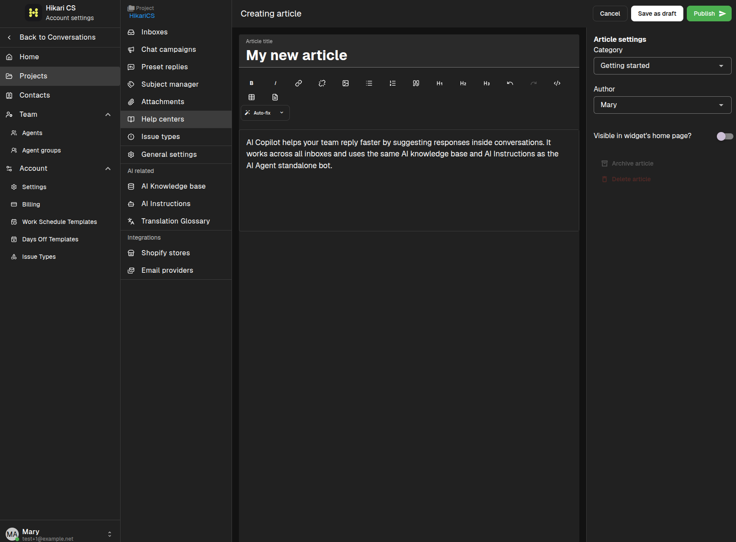Create a bullet list
This screenshot has width=736, height=542.
369,83
